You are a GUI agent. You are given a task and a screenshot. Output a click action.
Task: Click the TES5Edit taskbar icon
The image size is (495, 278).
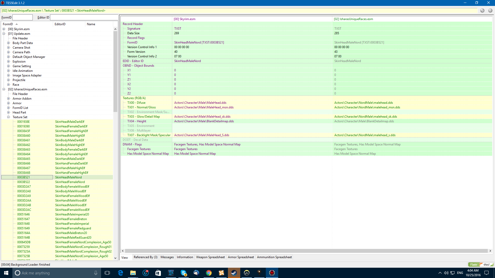272,273
